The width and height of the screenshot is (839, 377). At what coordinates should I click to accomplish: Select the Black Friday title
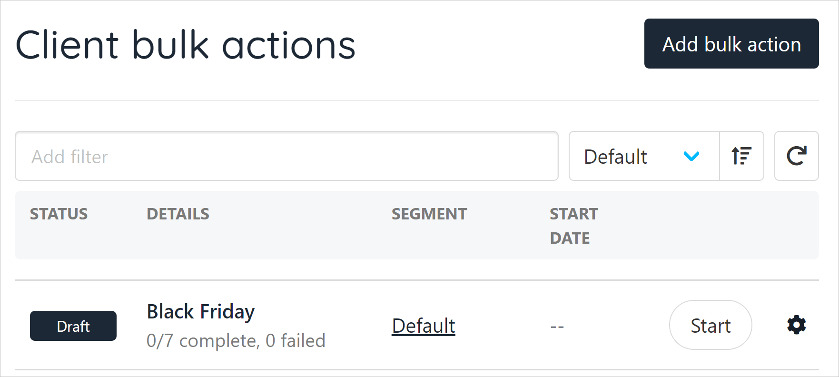201,312
